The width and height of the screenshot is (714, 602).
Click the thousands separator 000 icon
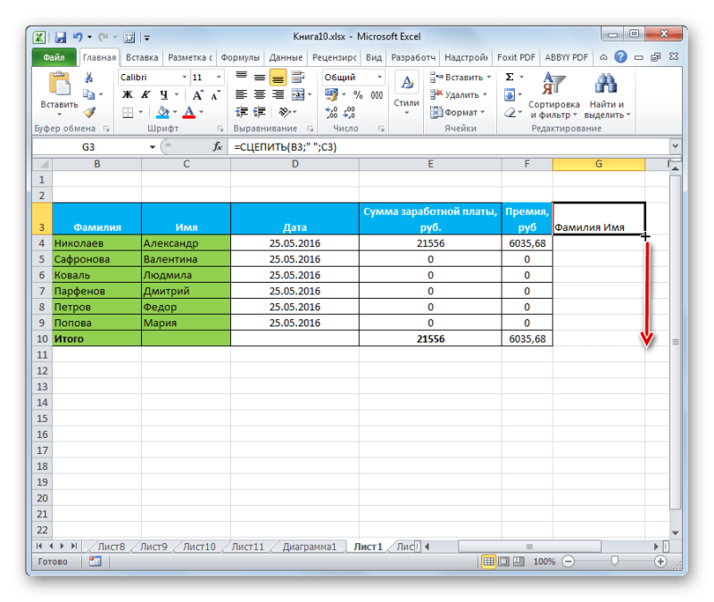pyautogui.click(x=377, y=95)
